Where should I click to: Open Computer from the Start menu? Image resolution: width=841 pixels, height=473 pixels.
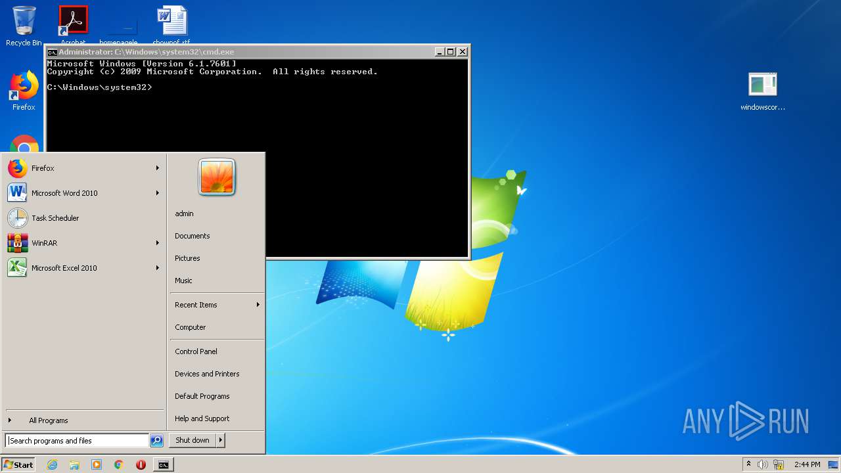click(191, 327)
